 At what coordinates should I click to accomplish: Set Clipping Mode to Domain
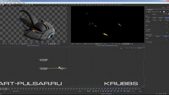click(x=158, y=36)
